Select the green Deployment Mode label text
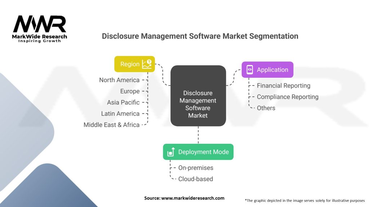This screenshot has width=369, height=207. pos(203,152)
